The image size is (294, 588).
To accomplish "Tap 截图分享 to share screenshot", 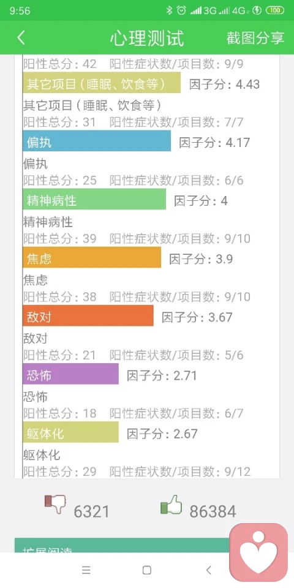I will point(255,38).
